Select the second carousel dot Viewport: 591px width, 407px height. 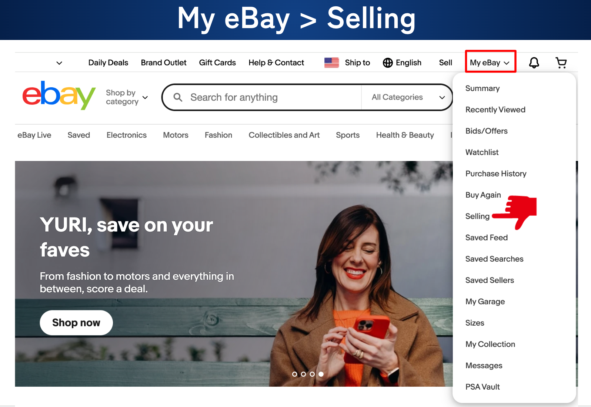[x=303, y=374]
